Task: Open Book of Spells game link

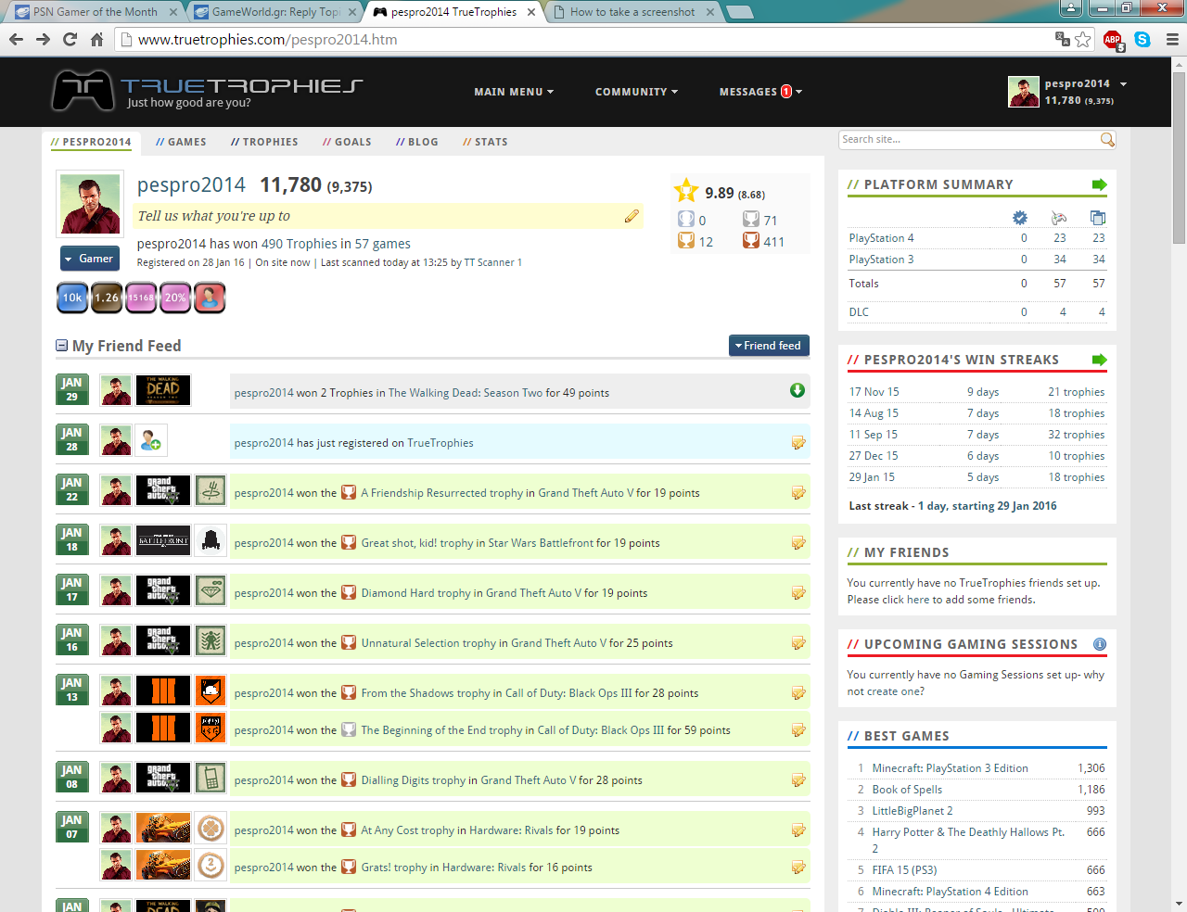Action: coord(907,790)
